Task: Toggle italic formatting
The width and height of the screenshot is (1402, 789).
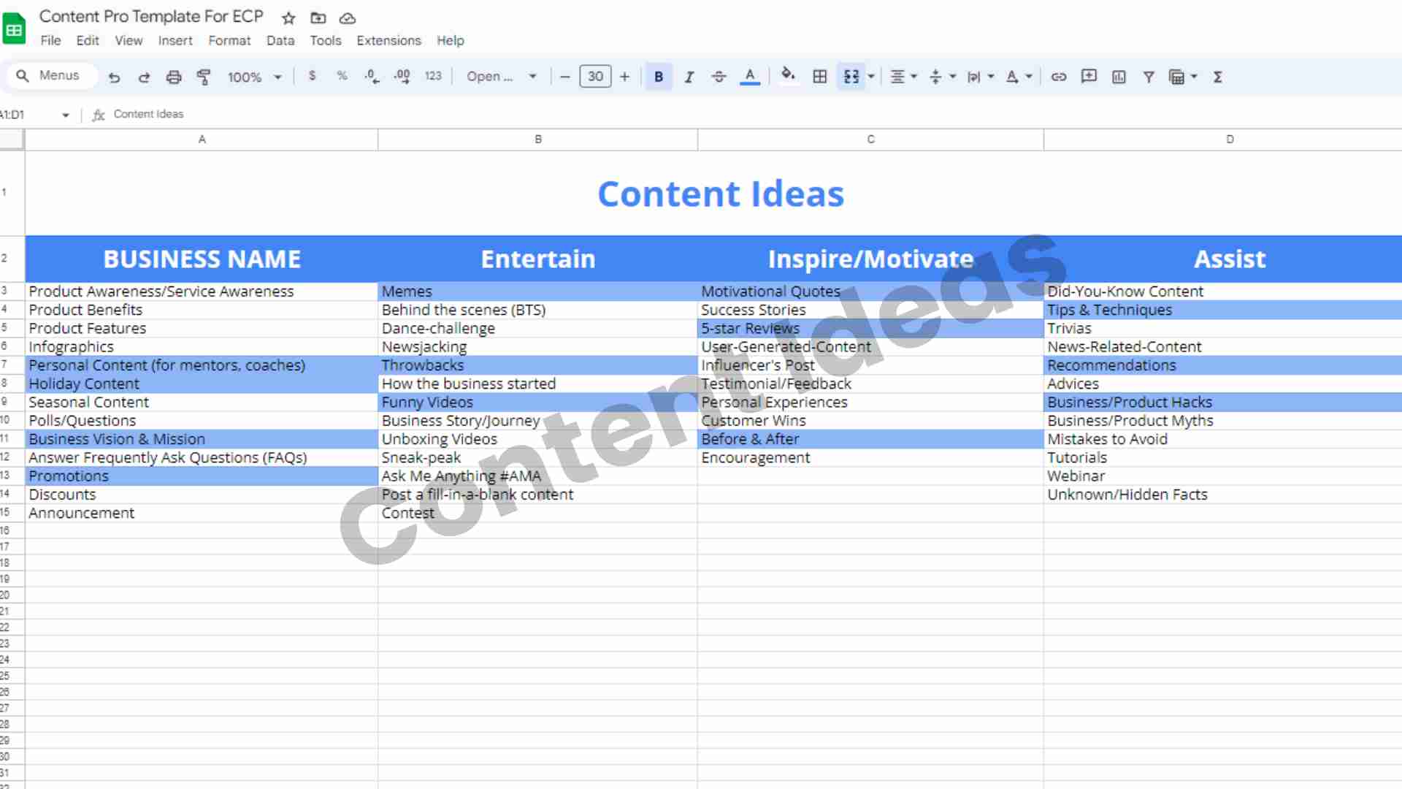Action: tap(689, 77)
